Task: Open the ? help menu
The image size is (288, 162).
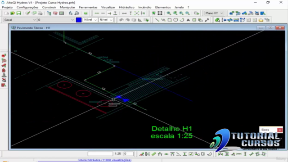Action: 188,7
